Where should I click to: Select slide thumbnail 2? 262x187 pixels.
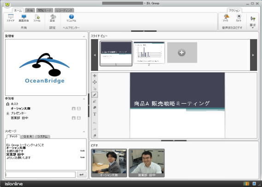click(149, 53)
